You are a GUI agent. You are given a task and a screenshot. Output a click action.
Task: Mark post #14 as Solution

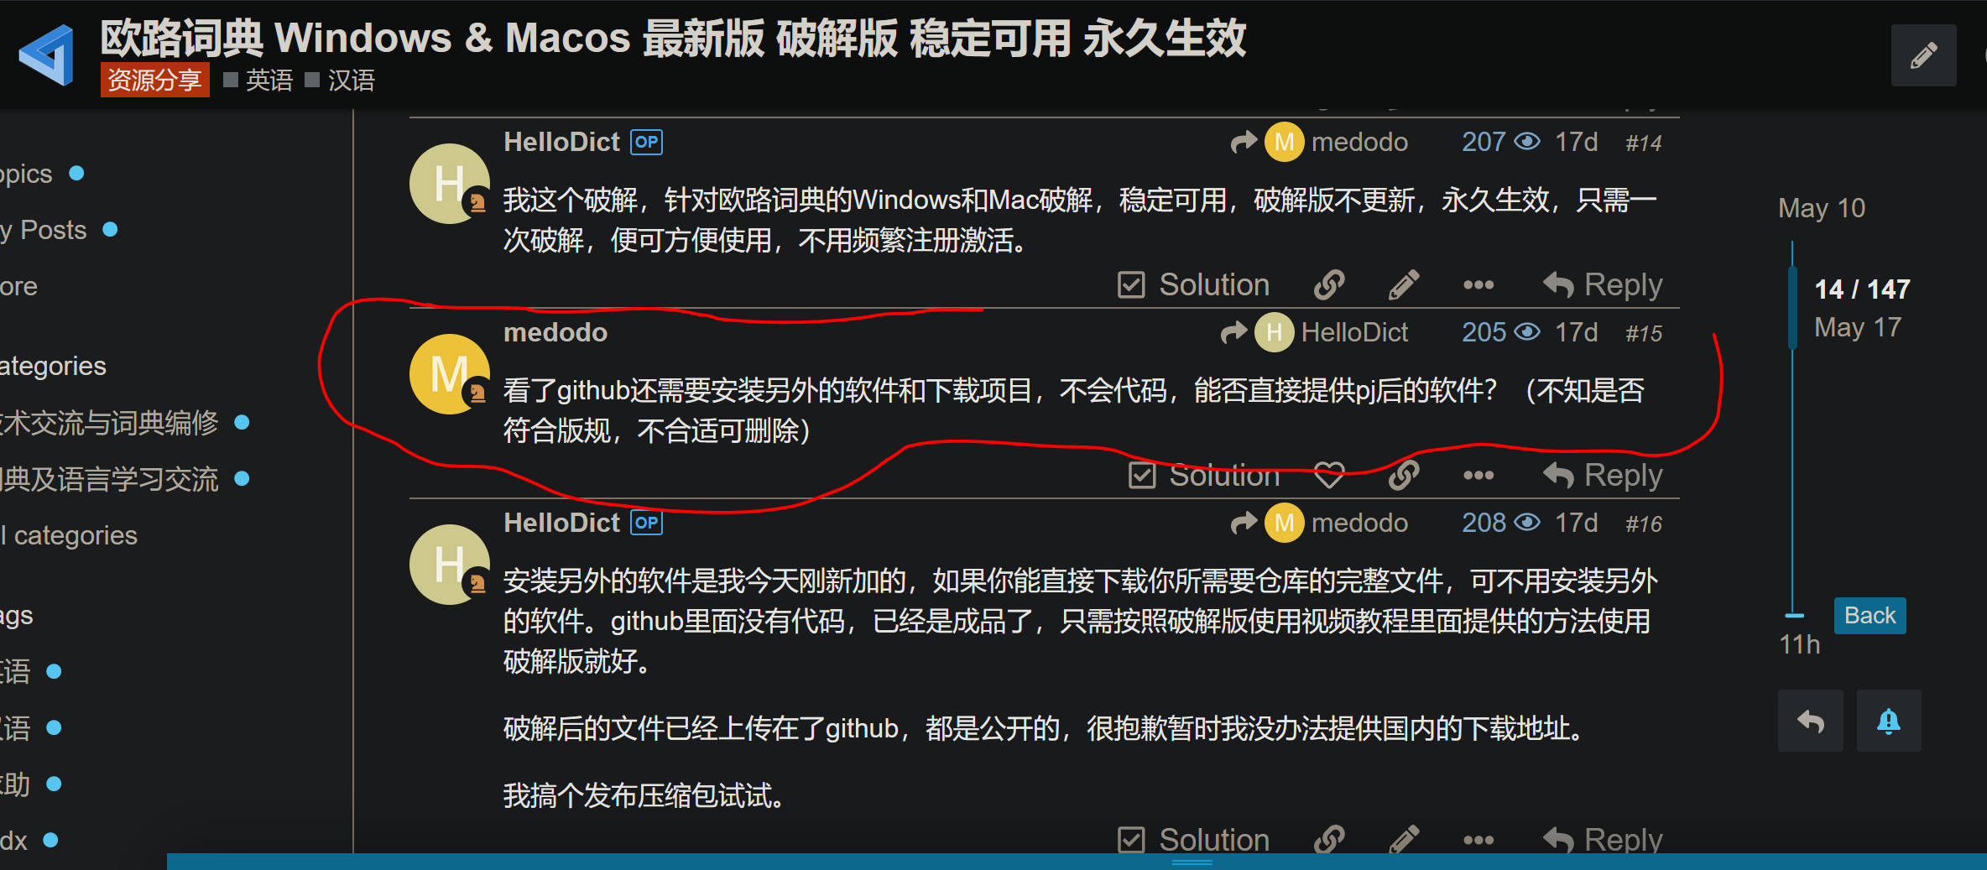(x=1194, y=285)
